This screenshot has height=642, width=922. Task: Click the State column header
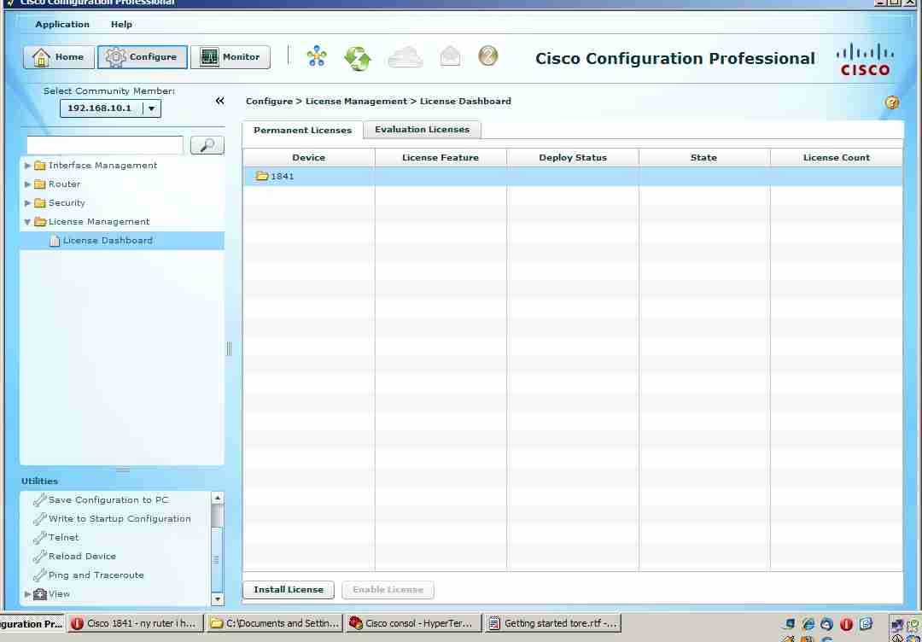tap(703, 158)
